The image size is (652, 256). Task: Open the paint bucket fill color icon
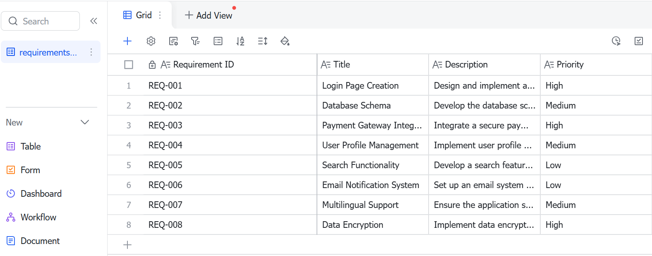pos(285,41)
